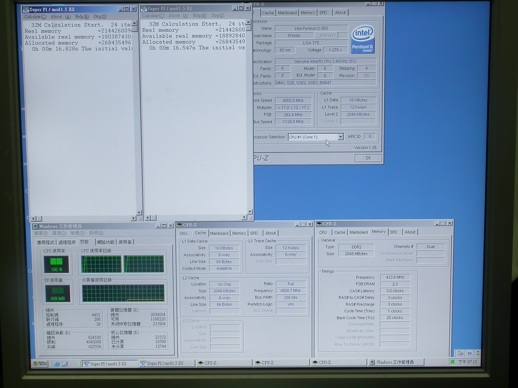
Task: Click the Intel Pentium D logo in CPU-Z
Action: click(363, 39)
